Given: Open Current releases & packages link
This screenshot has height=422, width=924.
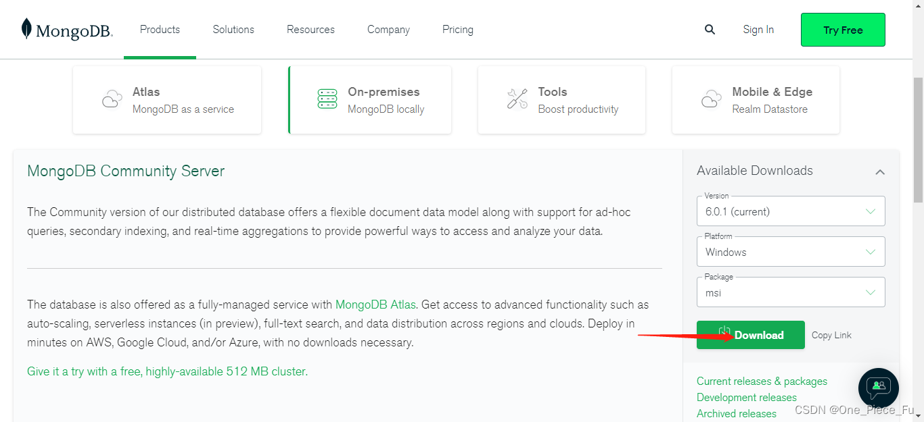Looking at the screenshot, I should click(762, 381).
